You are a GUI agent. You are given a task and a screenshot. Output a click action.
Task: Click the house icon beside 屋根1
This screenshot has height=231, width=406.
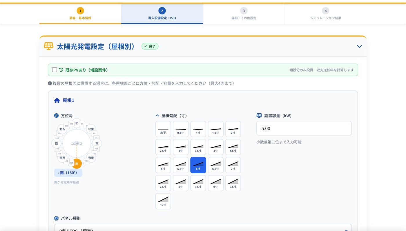(57, 101)
